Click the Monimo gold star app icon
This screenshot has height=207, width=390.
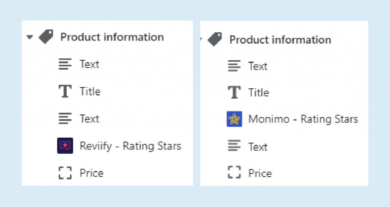pos(234,119)
